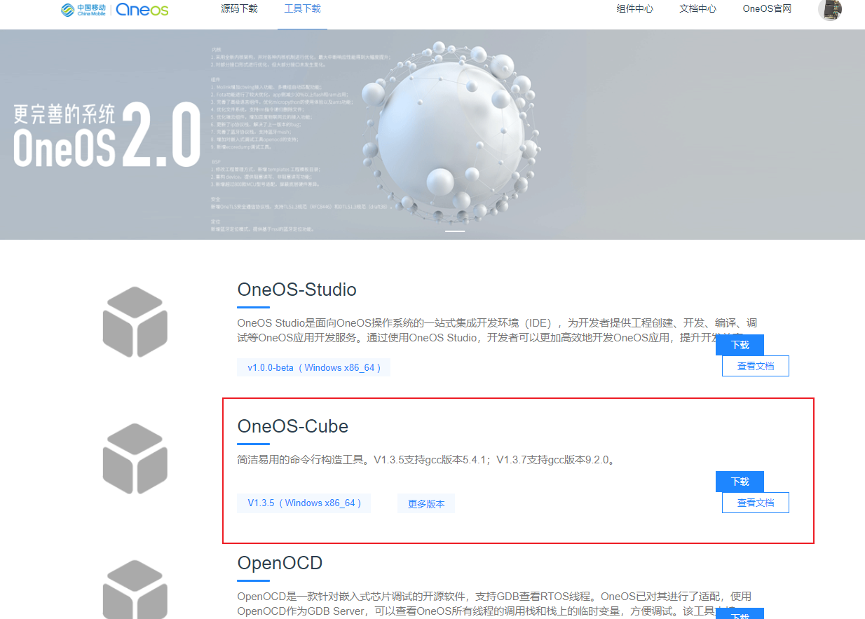Click the OpenOCD cube icon
Screen dimensions: 865x619
click(135, 589)
